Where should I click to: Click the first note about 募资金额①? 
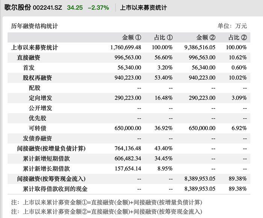click(x=107, y=202)
